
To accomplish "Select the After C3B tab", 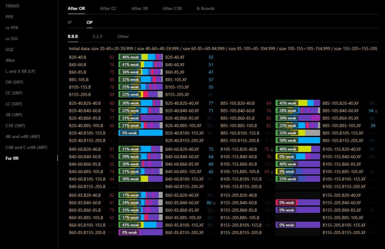I will click(x=172, y=8).
